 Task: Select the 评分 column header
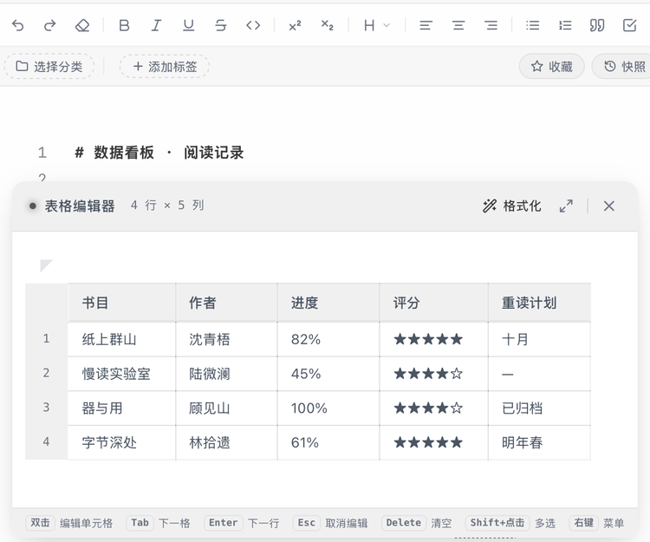(433, 303)
